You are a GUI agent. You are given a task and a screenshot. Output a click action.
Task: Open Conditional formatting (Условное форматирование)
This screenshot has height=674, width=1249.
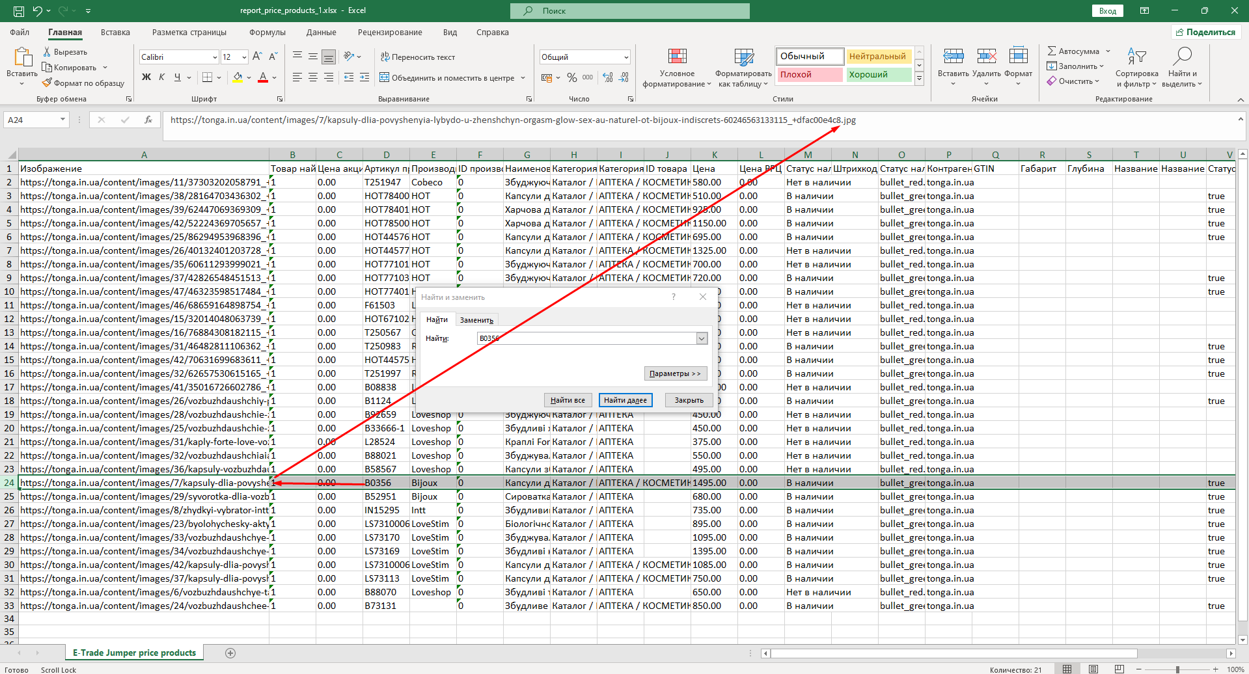click(677, 67)
